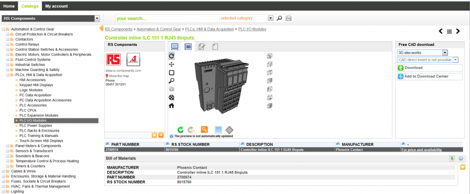Collapse sidebar with orange arrow tab
470x194 pixels.
tap(101, 28)
